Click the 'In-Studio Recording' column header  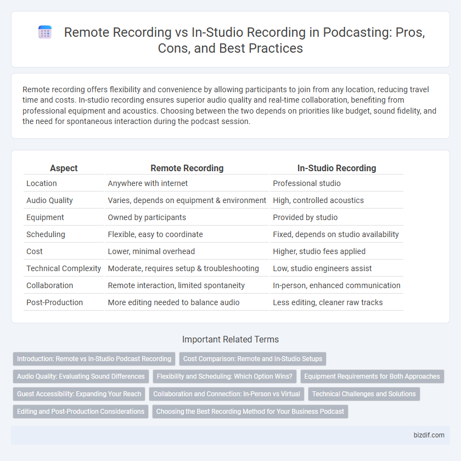tap(336, 168)
